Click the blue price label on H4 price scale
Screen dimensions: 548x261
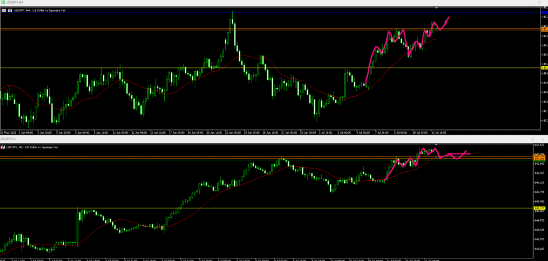click(x=544, y=13)
